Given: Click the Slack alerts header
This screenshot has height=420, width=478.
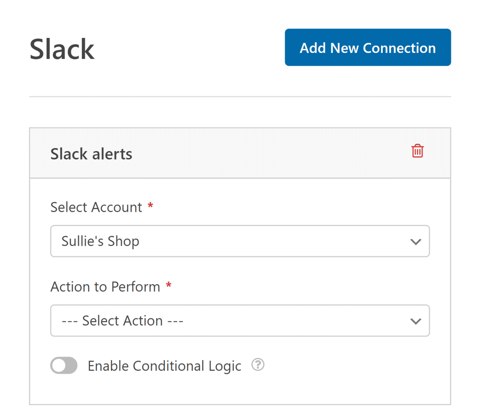Looking at the screenshot, I should (91, 154).
